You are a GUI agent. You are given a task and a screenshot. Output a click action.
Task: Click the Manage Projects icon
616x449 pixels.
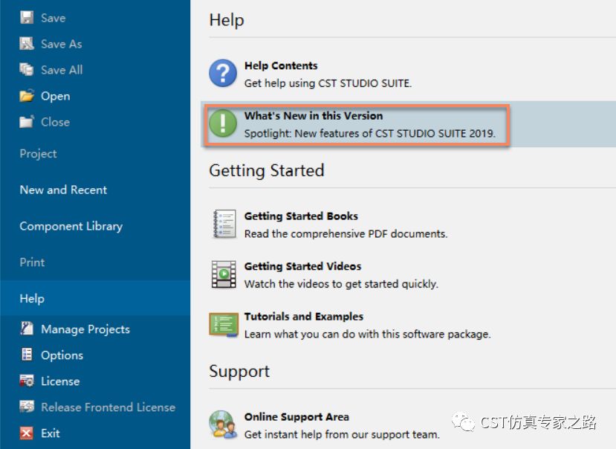(x=27, y=329)
